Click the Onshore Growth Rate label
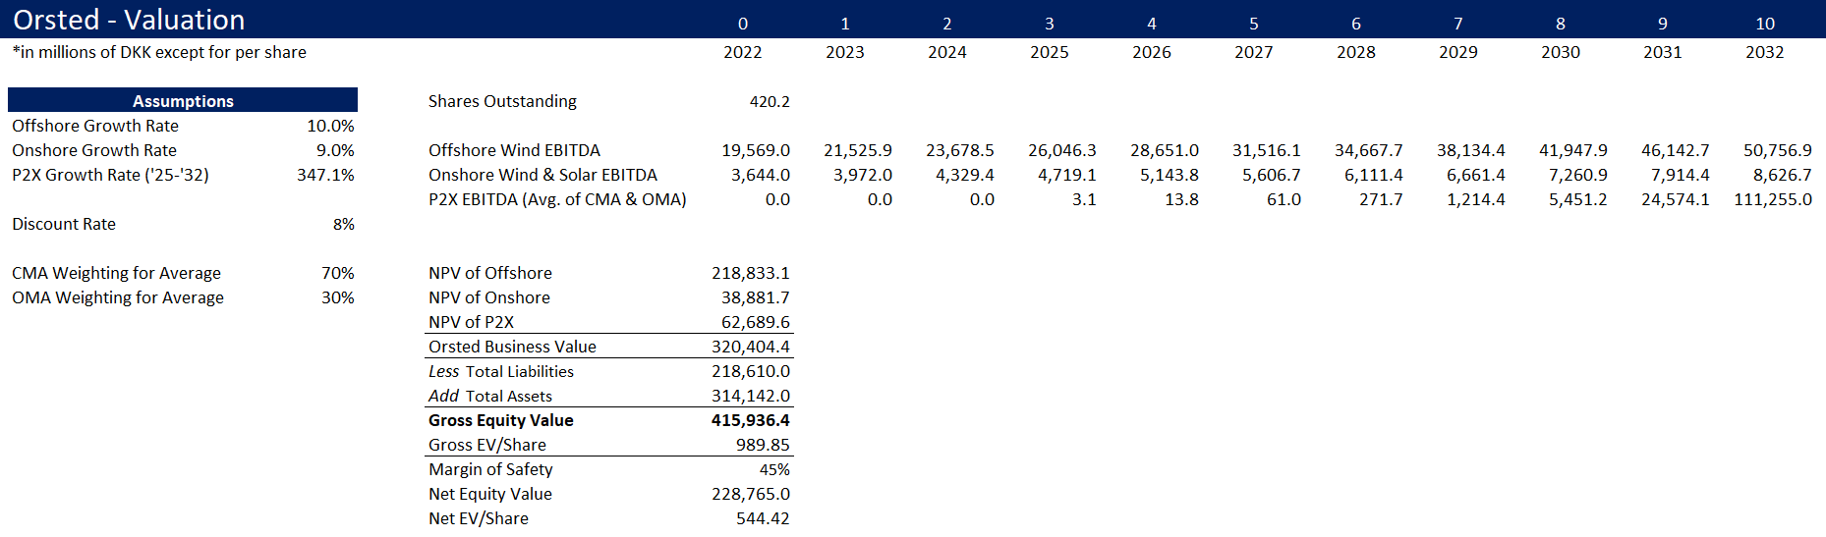Image resolution: width=1826 pixels, height=537 pixels. (94, 150)
